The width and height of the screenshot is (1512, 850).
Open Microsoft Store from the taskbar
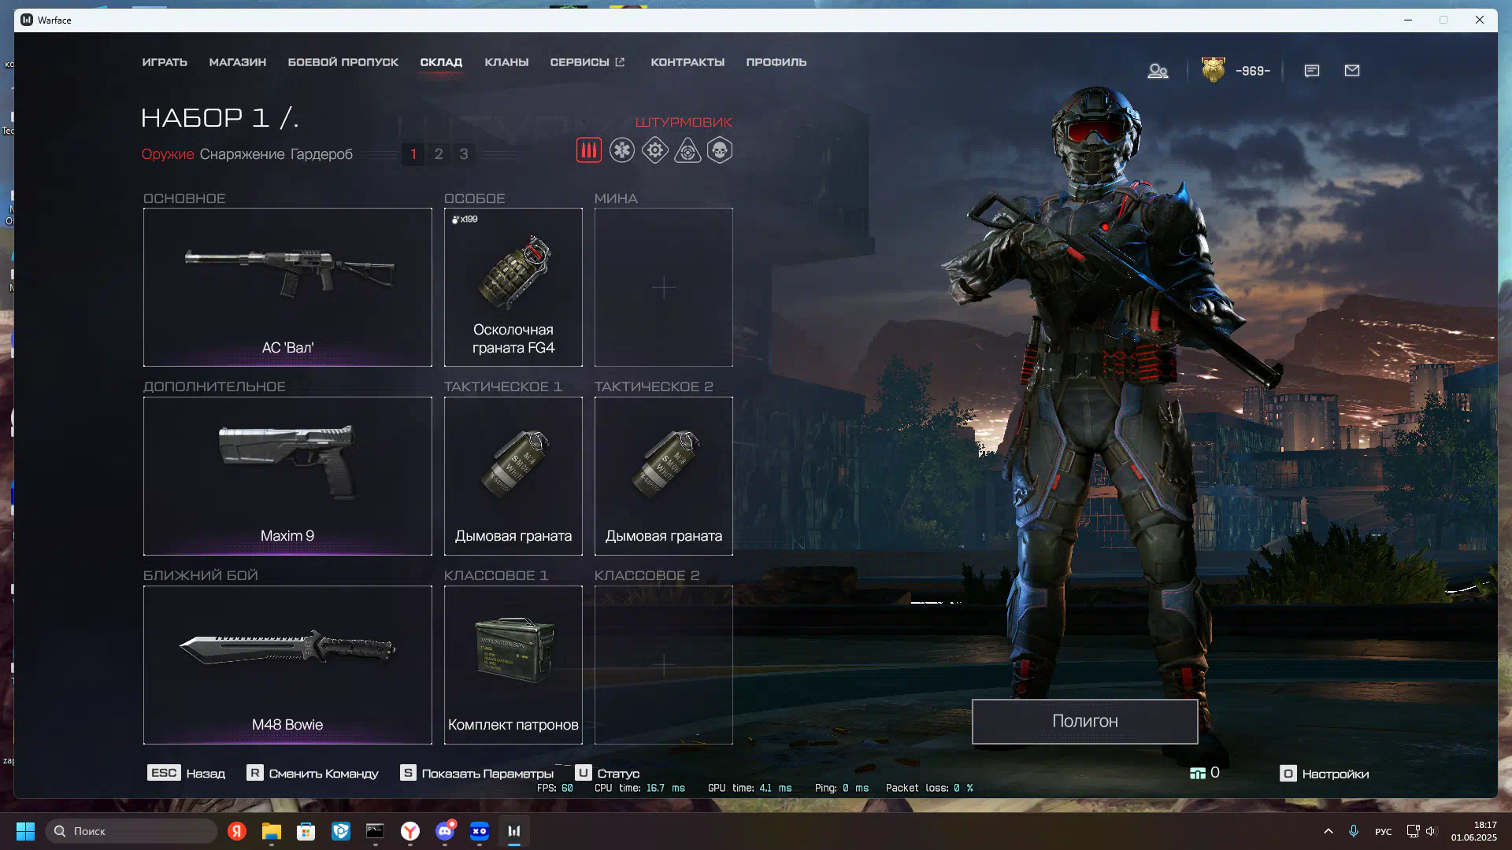click(306, 831)
